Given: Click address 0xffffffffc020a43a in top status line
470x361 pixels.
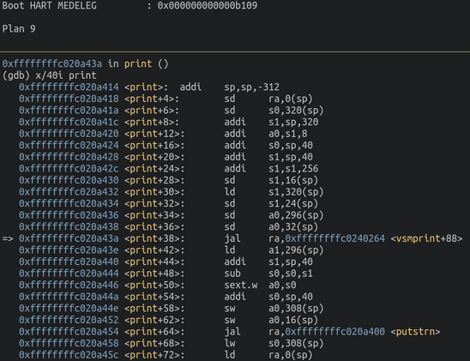Looking at the screenshot, I should [x=51, y=63].
